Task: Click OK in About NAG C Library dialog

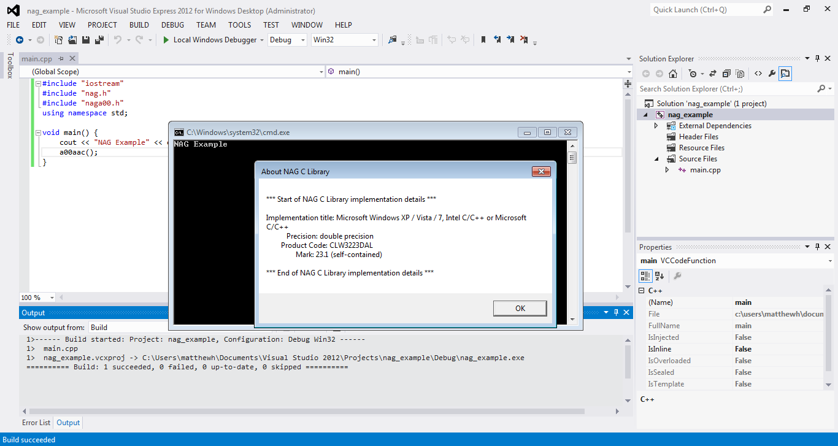Action: (520, 309)
